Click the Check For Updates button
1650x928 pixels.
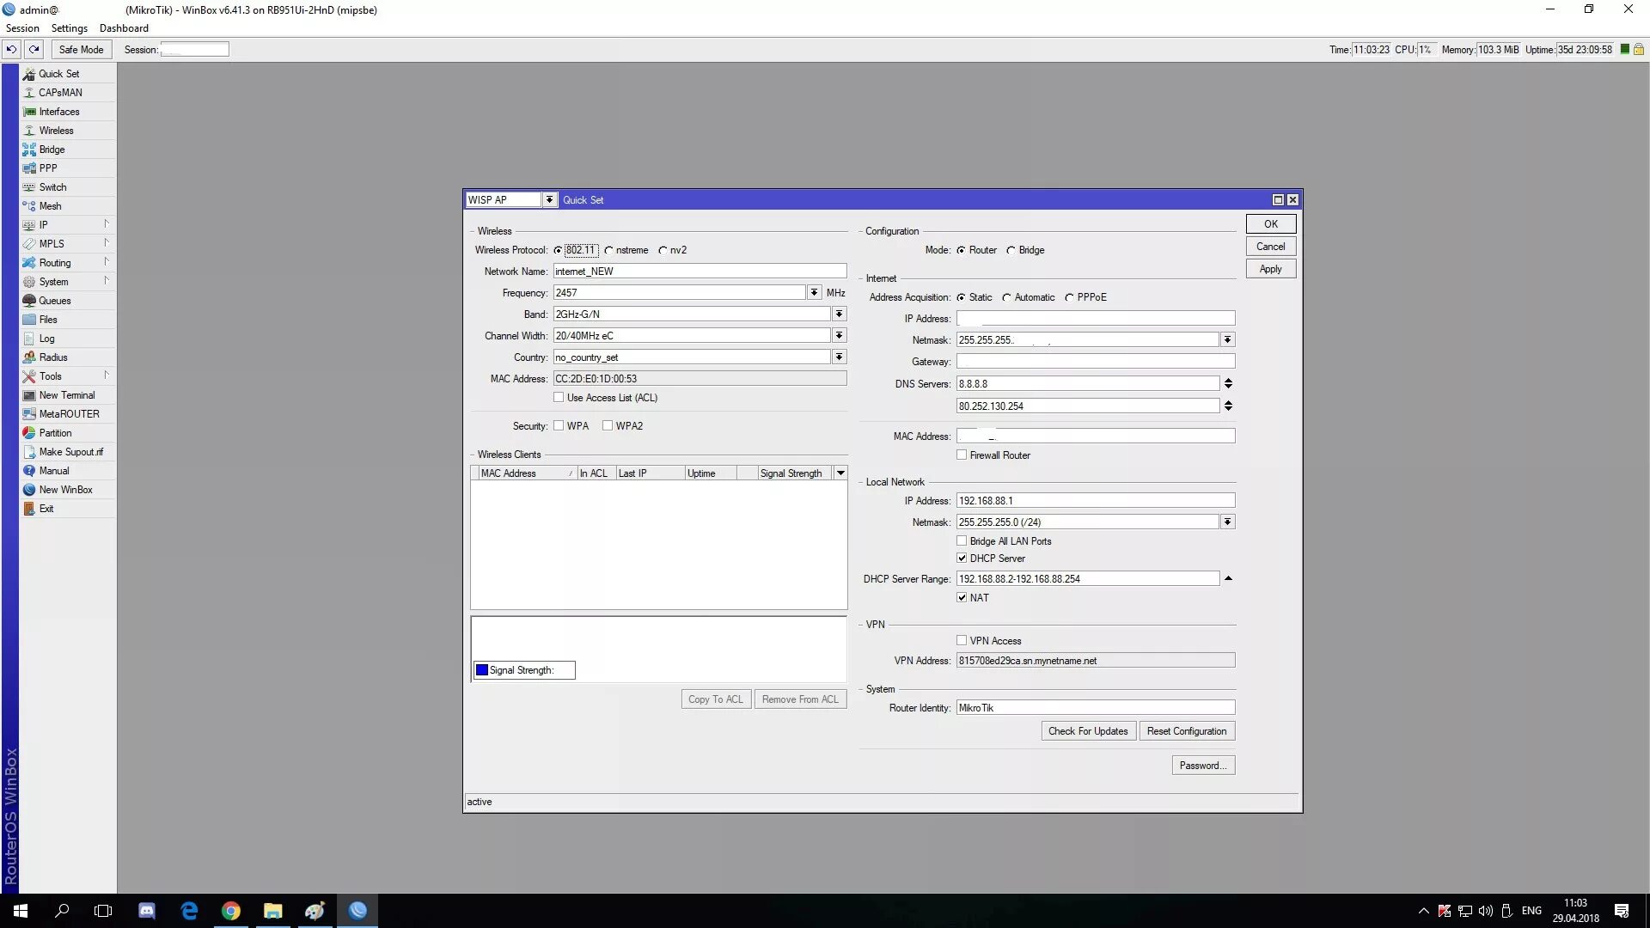[1087, 731]
